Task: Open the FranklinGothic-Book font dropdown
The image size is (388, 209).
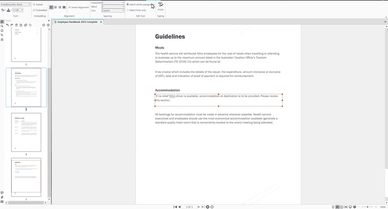Action: pos(16,5)
